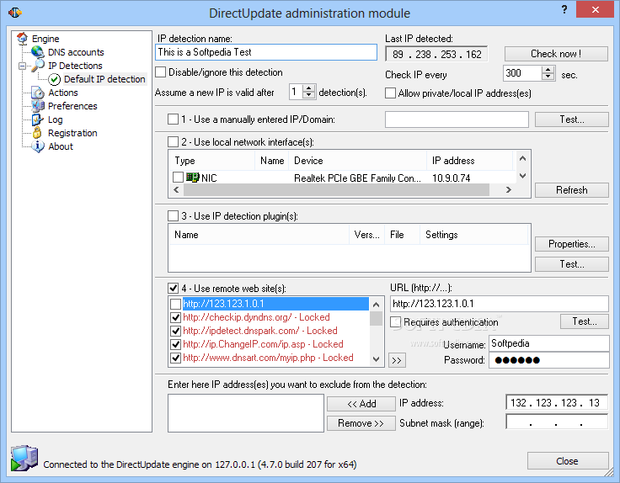
Task: Click the NIC network card icon
Action: pos(193,178)
